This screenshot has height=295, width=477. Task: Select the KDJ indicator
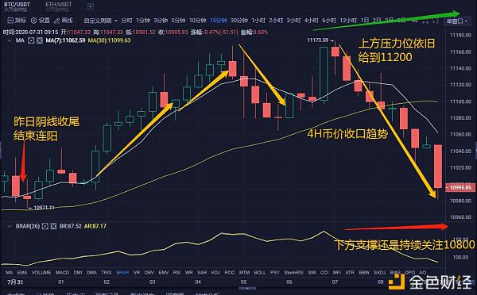(x=215, y=273)
